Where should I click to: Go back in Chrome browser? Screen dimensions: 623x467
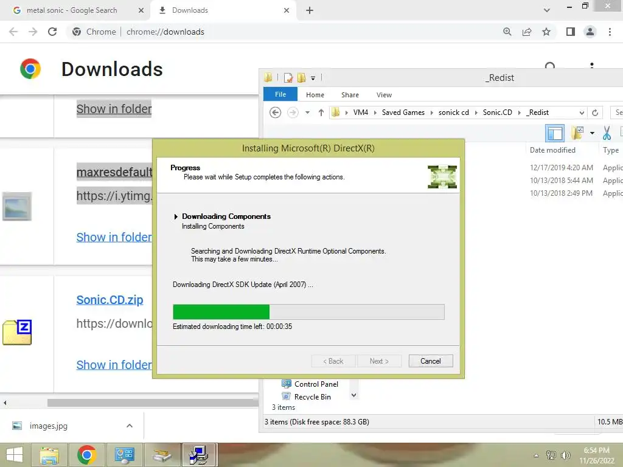point(13,32)
